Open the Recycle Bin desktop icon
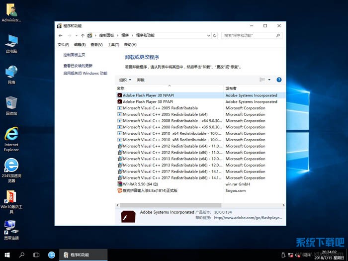Screen dimensions: 348x261 [11, 106]
